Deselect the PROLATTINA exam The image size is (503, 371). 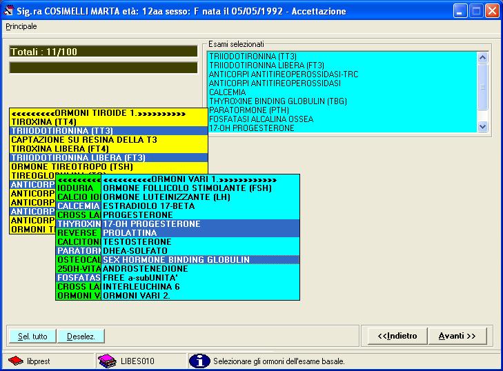[x=200, y=233]
